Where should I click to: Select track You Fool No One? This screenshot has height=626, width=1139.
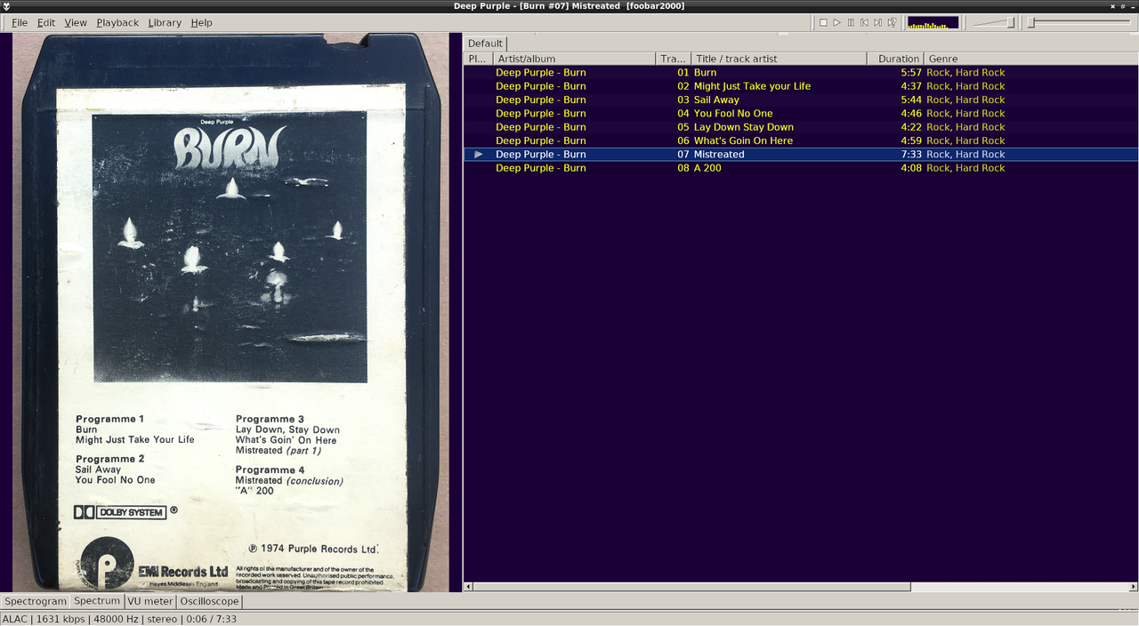[x=801, y=114]
